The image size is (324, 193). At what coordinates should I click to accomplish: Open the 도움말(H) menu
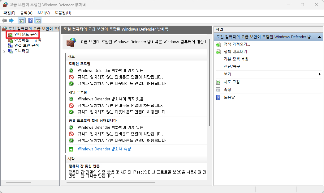63,13
